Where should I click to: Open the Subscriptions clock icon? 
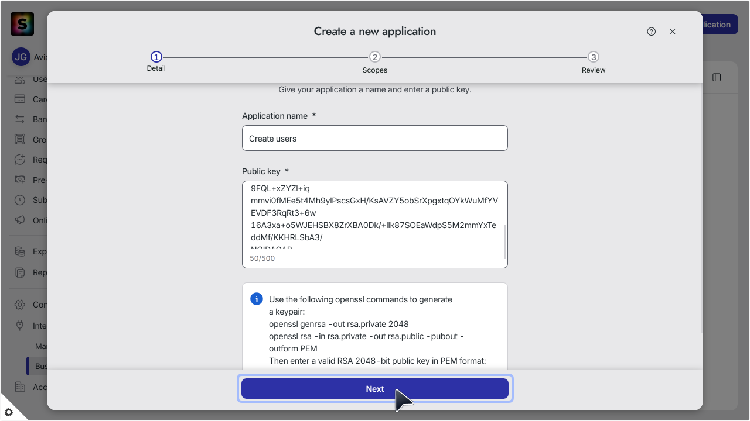tap(20, 200)
